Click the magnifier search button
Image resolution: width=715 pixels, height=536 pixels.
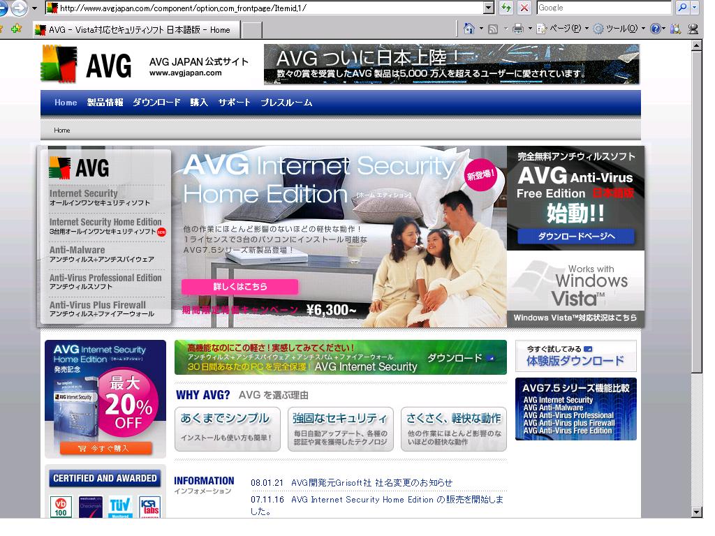coord(683,8)
